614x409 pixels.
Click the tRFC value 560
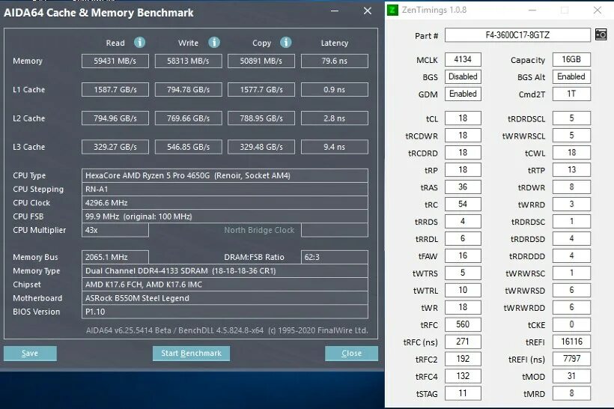click(463, 325)
